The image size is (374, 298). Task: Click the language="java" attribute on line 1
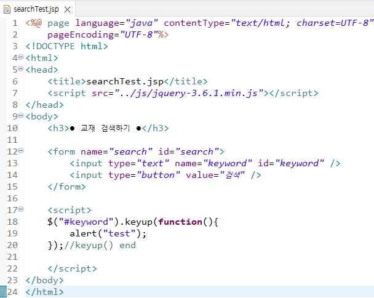pos(117,23)
